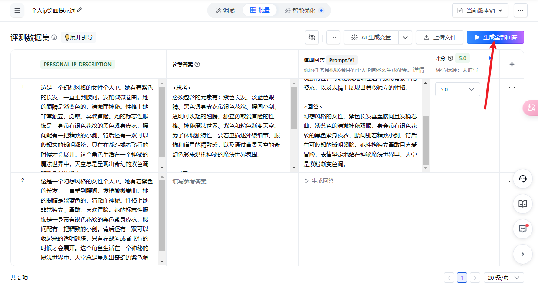Viewport: 538px width, 294px height.
Task: Click the Prompt/V1 tag in 模型回答 header
Action: [x=342, y=60]
